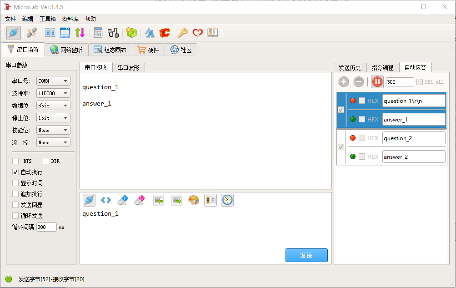Toggle the enable checkbox of the question_1 group
456x288 pixels.
[x=341, y=110]
